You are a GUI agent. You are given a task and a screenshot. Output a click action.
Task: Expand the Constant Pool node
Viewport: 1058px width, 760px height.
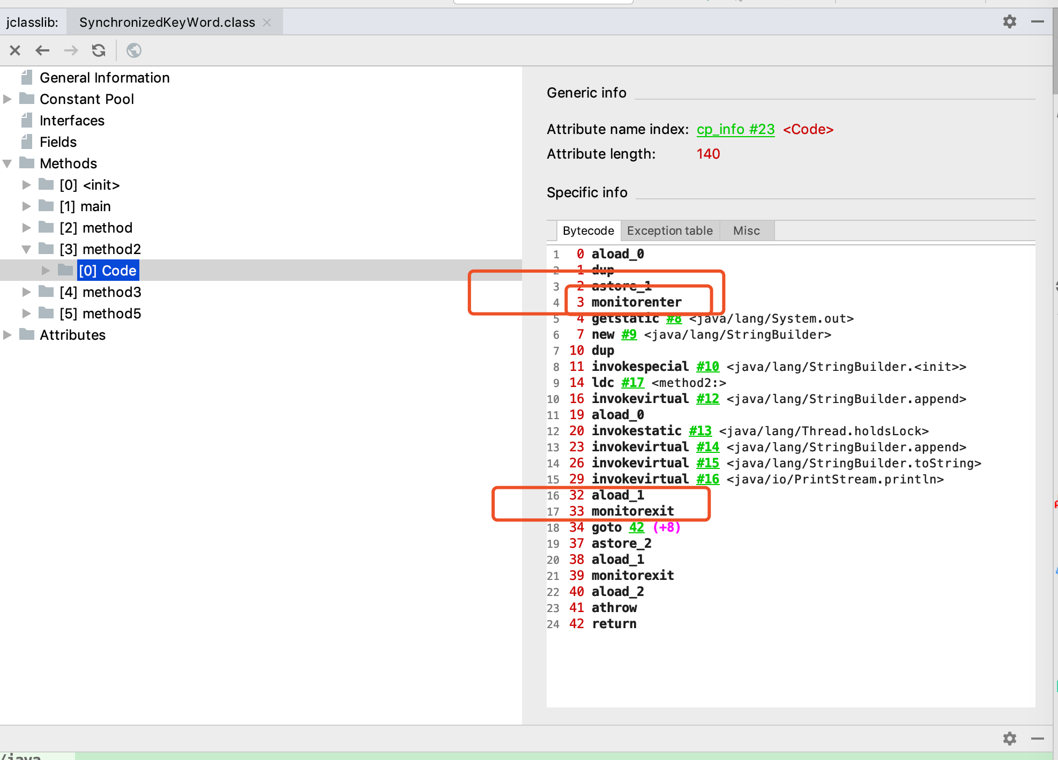point(8,99)
